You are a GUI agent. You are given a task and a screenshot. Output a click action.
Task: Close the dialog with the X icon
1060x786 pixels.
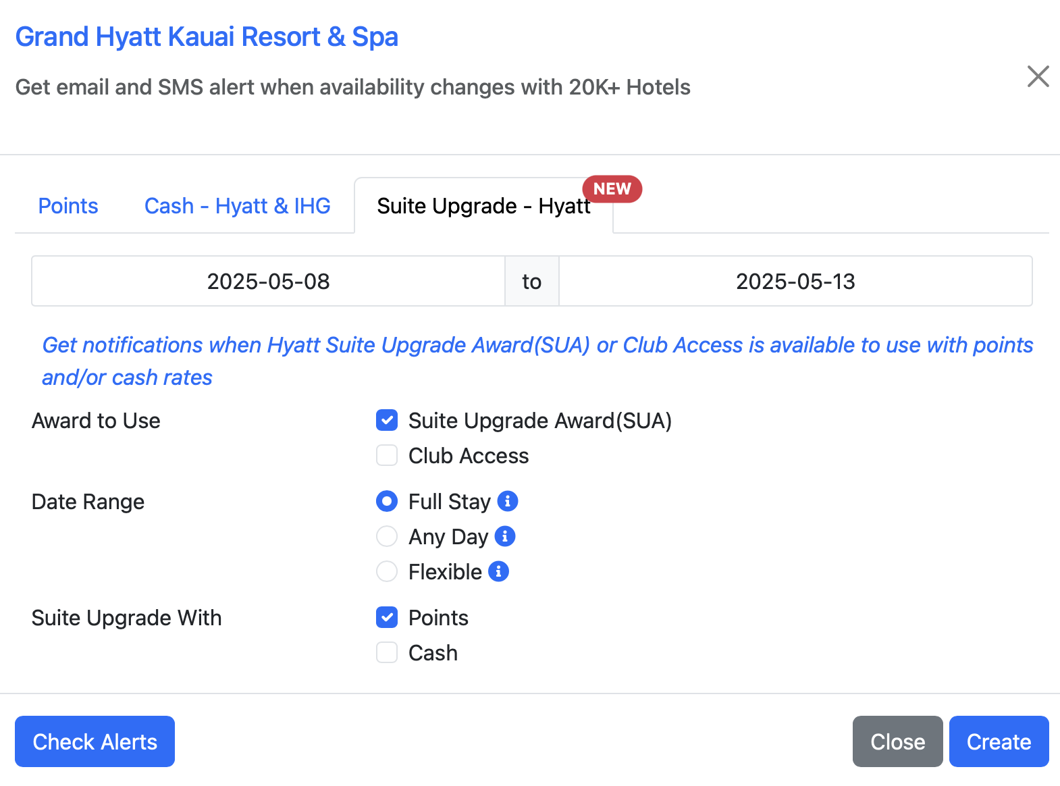point(1038,76)
